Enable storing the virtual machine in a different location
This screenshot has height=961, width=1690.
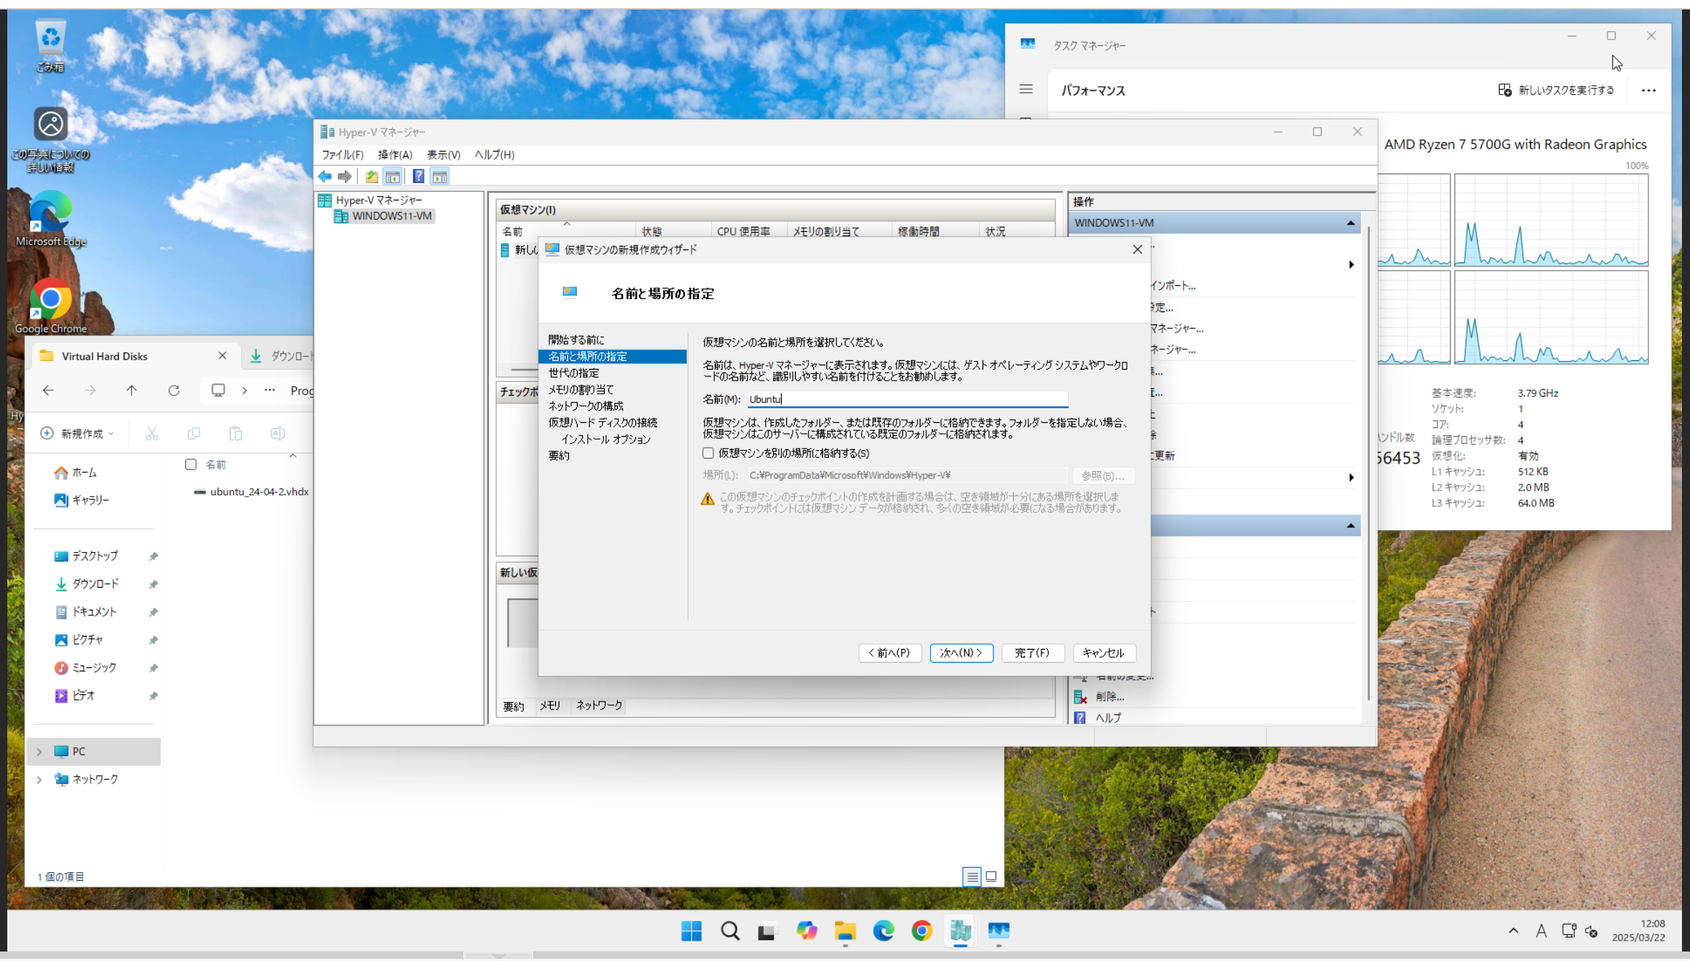pyautogui.click(x=708, y=453)
